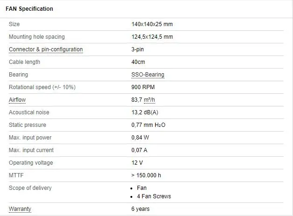
Task: Select the Size row label
Action: point(14,24)
